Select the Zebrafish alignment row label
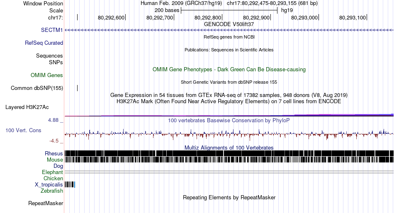The image size is (394, 213). [52, 191]
